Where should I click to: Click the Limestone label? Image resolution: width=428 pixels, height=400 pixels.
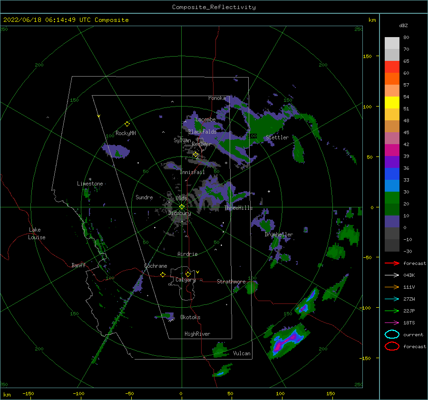(90, 184)
